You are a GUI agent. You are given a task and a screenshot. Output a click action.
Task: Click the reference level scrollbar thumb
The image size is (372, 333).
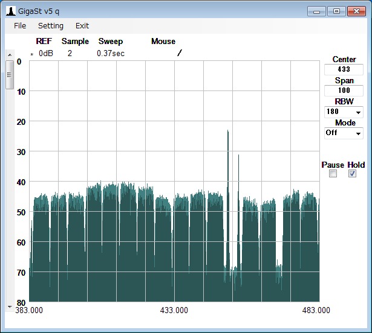[x=9, y=74]
